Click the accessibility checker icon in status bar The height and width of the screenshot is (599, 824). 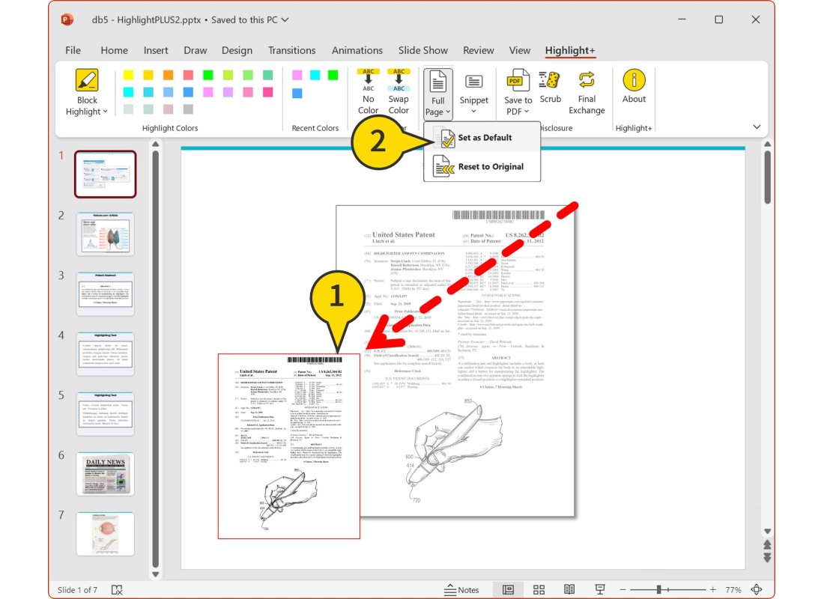pyautogui.click(x=117, y=590)
